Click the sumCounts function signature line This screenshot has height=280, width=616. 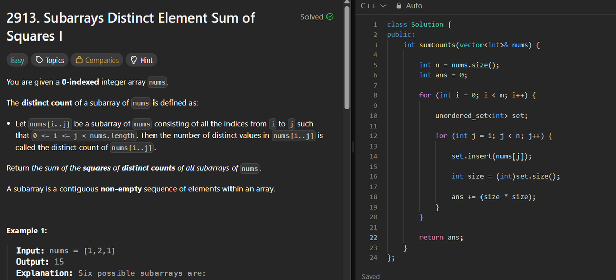471,45
